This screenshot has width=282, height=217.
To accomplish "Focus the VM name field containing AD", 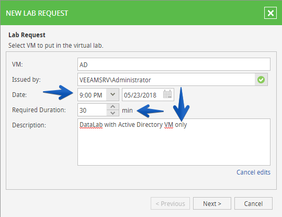I will click(x=174, y=64).
